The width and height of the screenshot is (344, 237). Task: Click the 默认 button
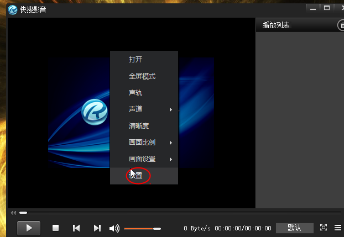(294, 228)
